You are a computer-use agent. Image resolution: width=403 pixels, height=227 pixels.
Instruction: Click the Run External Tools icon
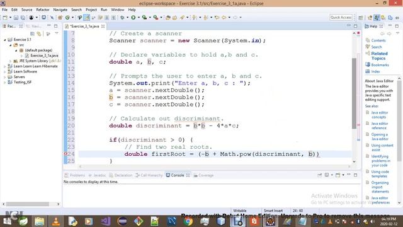tap(156, 18)
